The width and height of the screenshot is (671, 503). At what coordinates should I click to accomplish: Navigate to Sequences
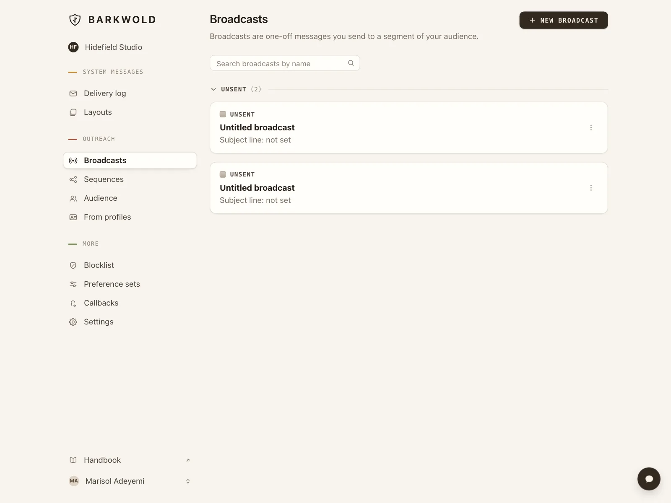point(130,179)
